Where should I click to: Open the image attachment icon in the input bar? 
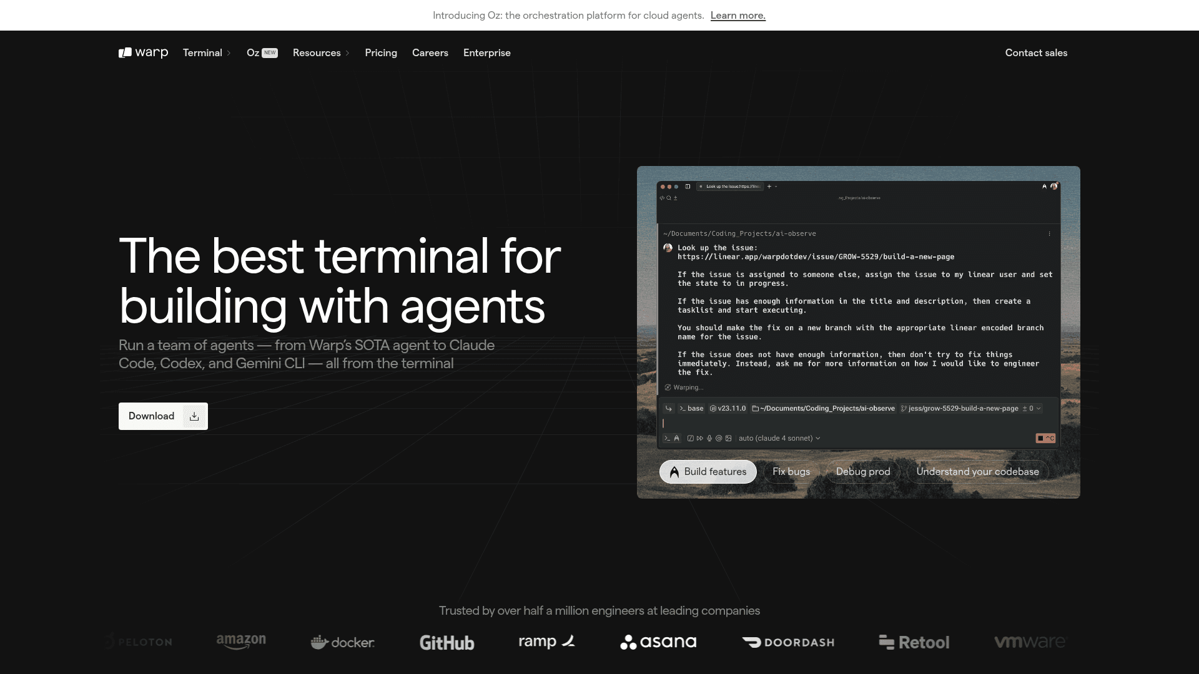pos(728,438)
